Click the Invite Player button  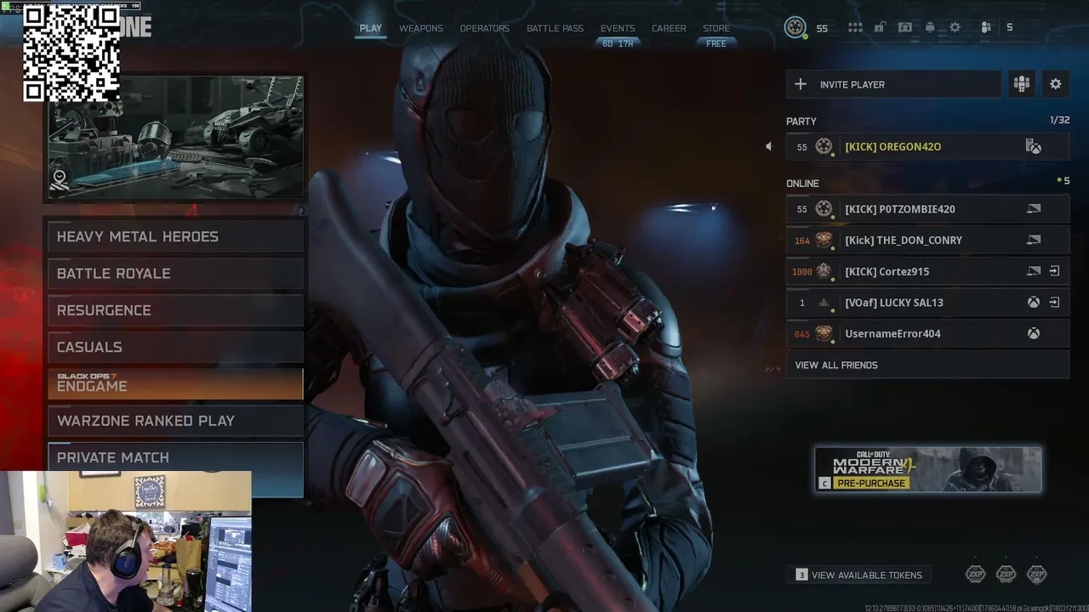click(893, 84)
